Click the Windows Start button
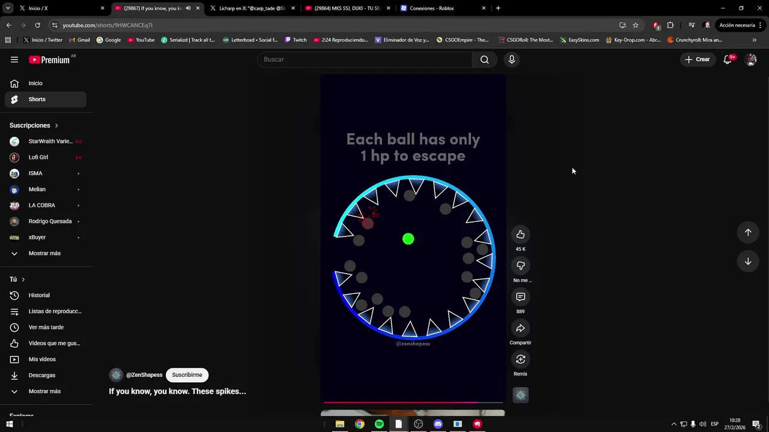Viewport: 769px width, 432px height. coord(10,424)
